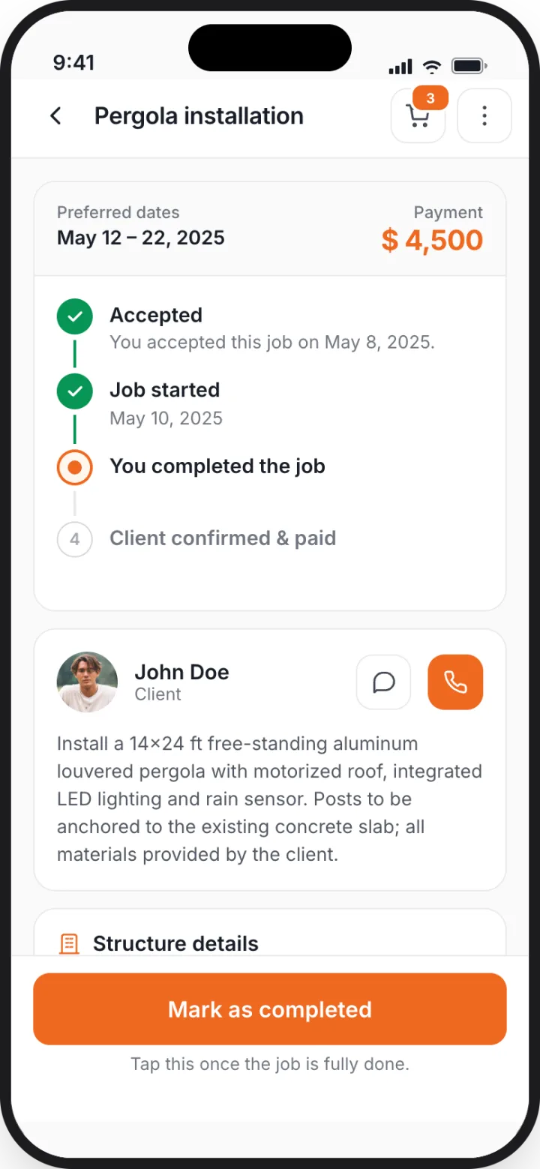Open the shopping cart icon

point(418,116)
